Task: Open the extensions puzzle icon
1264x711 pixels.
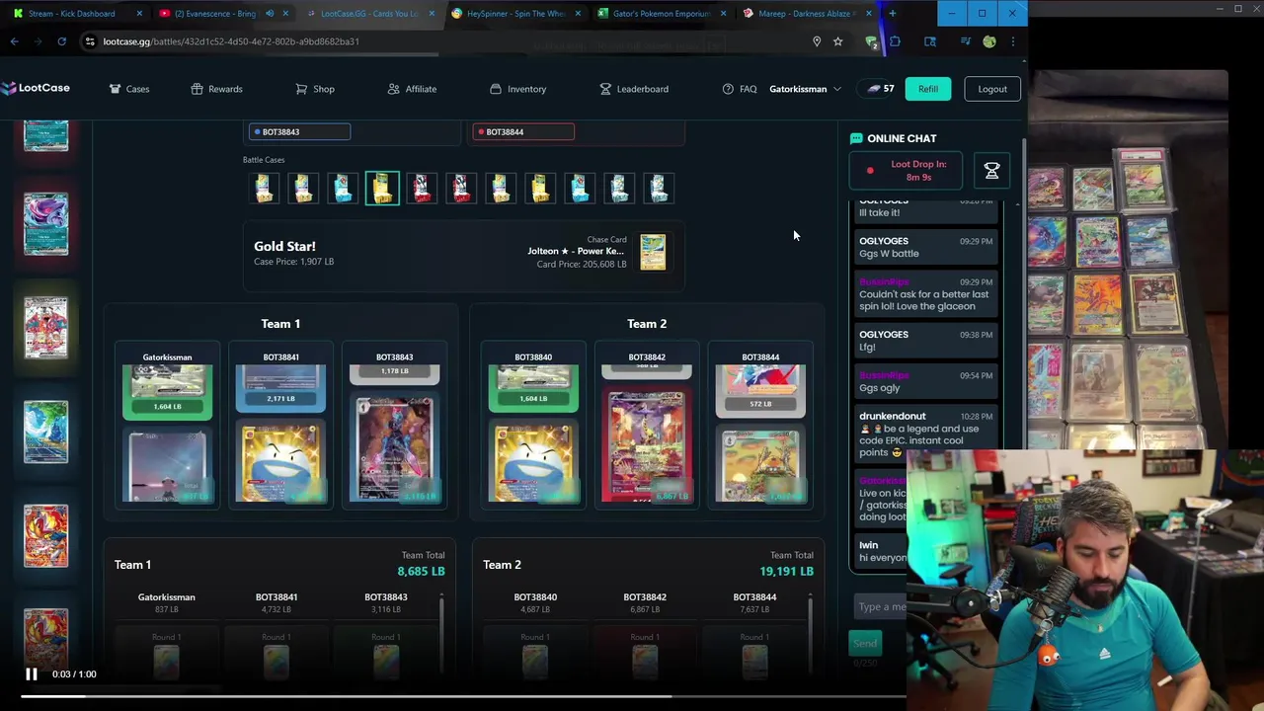Action: click(x=895, y=41)
